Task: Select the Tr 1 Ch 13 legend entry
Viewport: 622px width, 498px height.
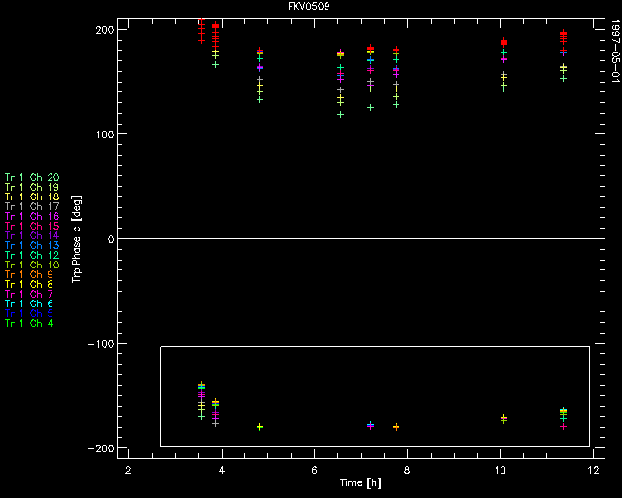Action: click(31, 245)
